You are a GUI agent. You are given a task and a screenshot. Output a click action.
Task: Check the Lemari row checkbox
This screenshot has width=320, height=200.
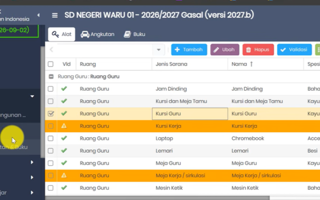click(50, 151)
